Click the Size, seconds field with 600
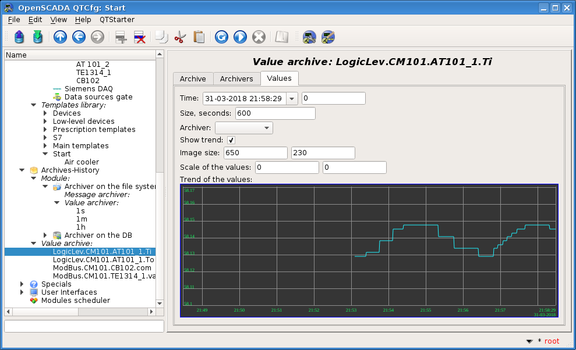Screen dimensions: 576x350 click(x=275, y=113)
